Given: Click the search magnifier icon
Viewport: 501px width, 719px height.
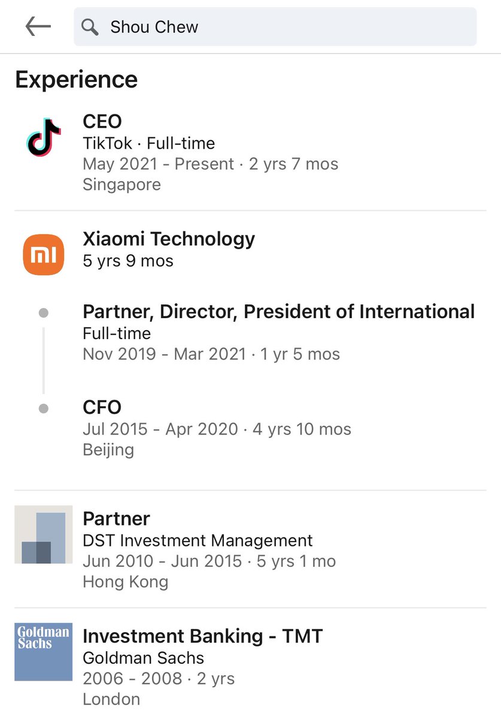Looking at the screenshot, I should 90,27.
